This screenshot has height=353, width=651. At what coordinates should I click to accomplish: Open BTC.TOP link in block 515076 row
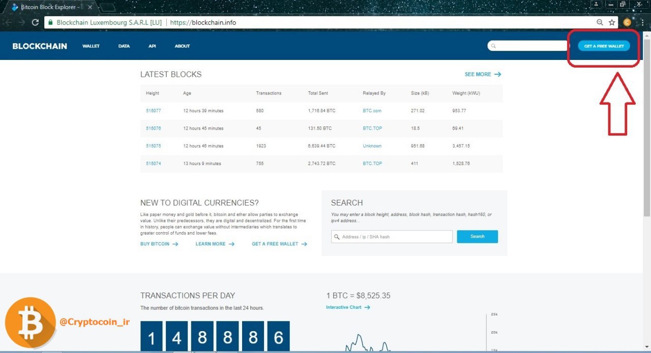coord(372,129)
